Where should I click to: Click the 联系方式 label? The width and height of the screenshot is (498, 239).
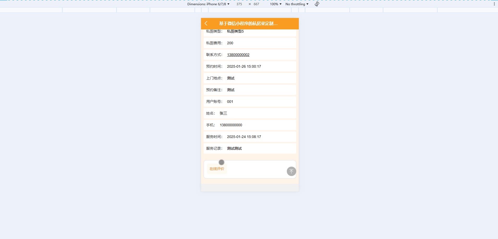click(214, 55)
